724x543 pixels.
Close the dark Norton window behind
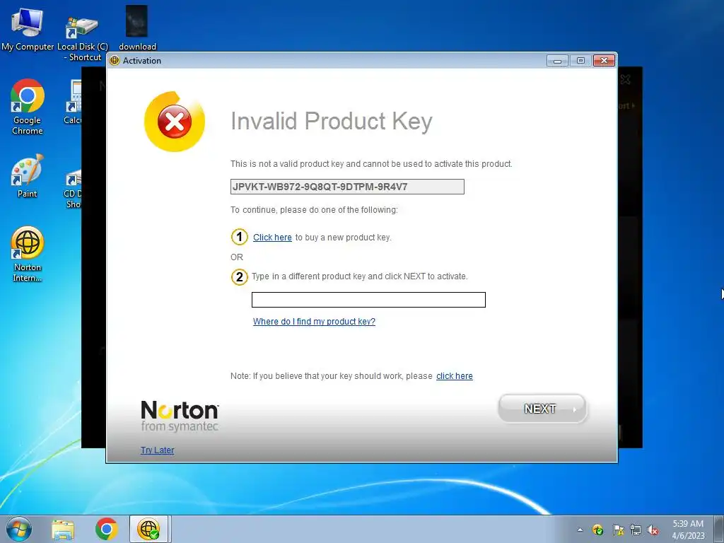pos(625,79)
